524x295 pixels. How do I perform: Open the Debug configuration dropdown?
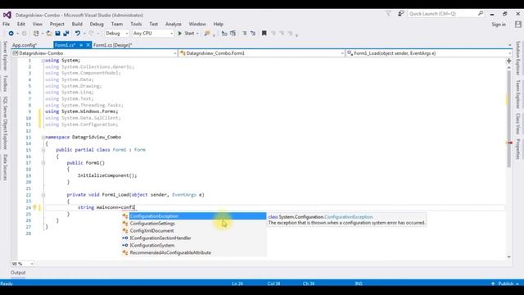click(116, 34)
